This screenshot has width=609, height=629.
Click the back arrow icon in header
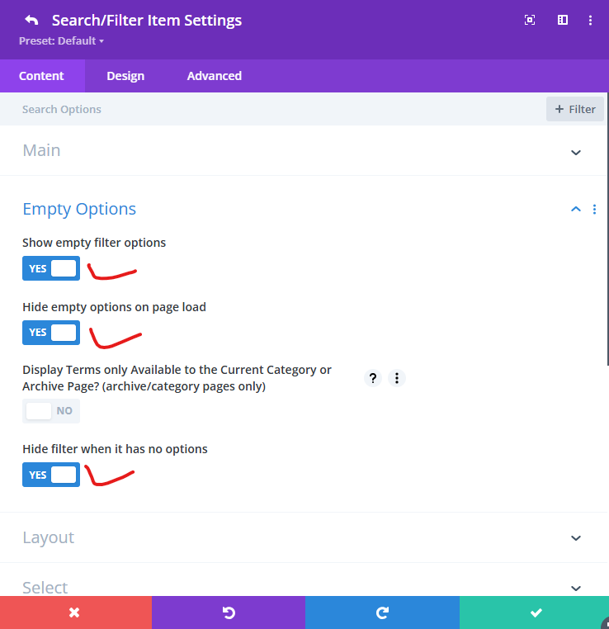pos(31,20)
